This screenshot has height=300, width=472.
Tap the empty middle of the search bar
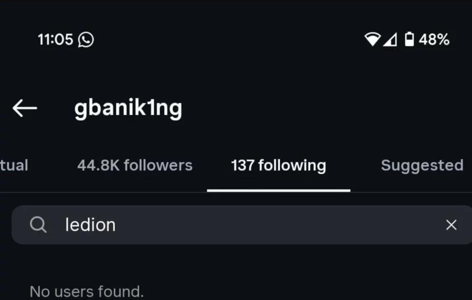269,225
